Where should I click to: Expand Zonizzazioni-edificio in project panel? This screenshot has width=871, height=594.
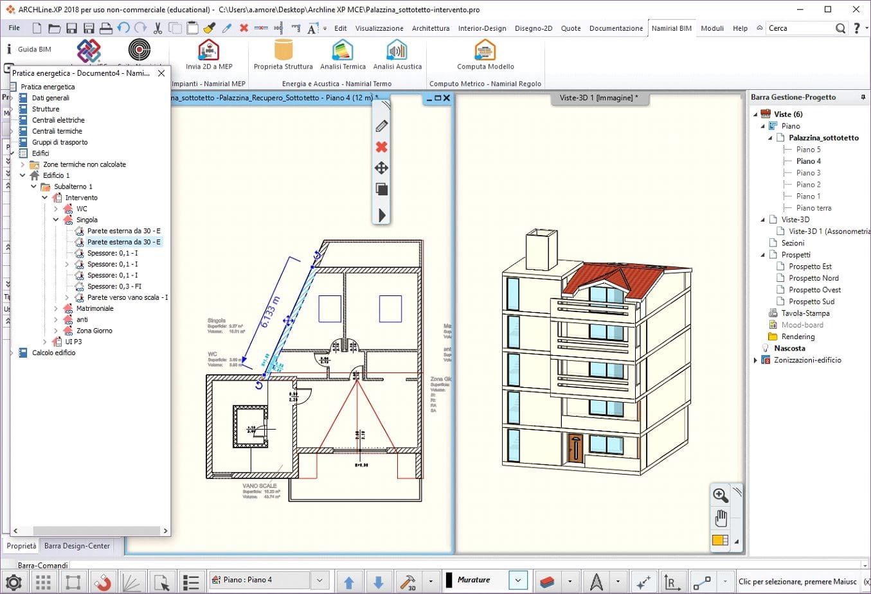point(755,360)
